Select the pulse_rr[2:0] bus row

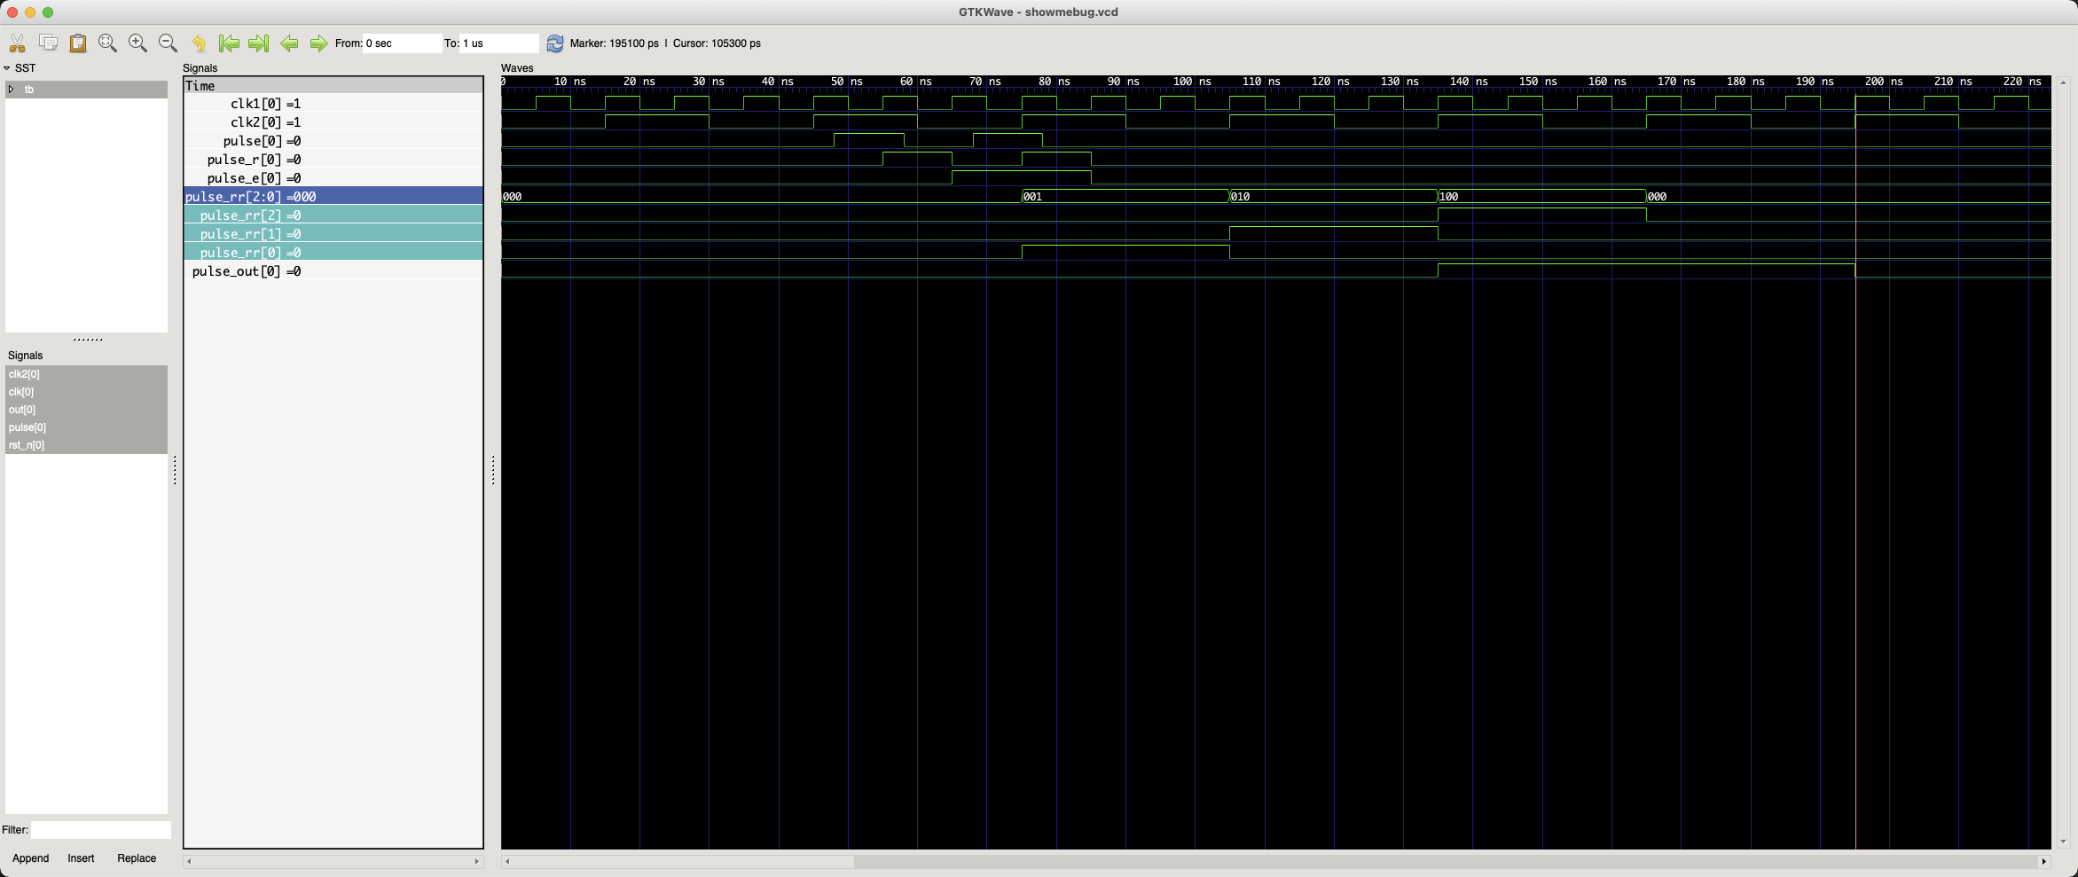pyautogui.click(x=333, y=197)
